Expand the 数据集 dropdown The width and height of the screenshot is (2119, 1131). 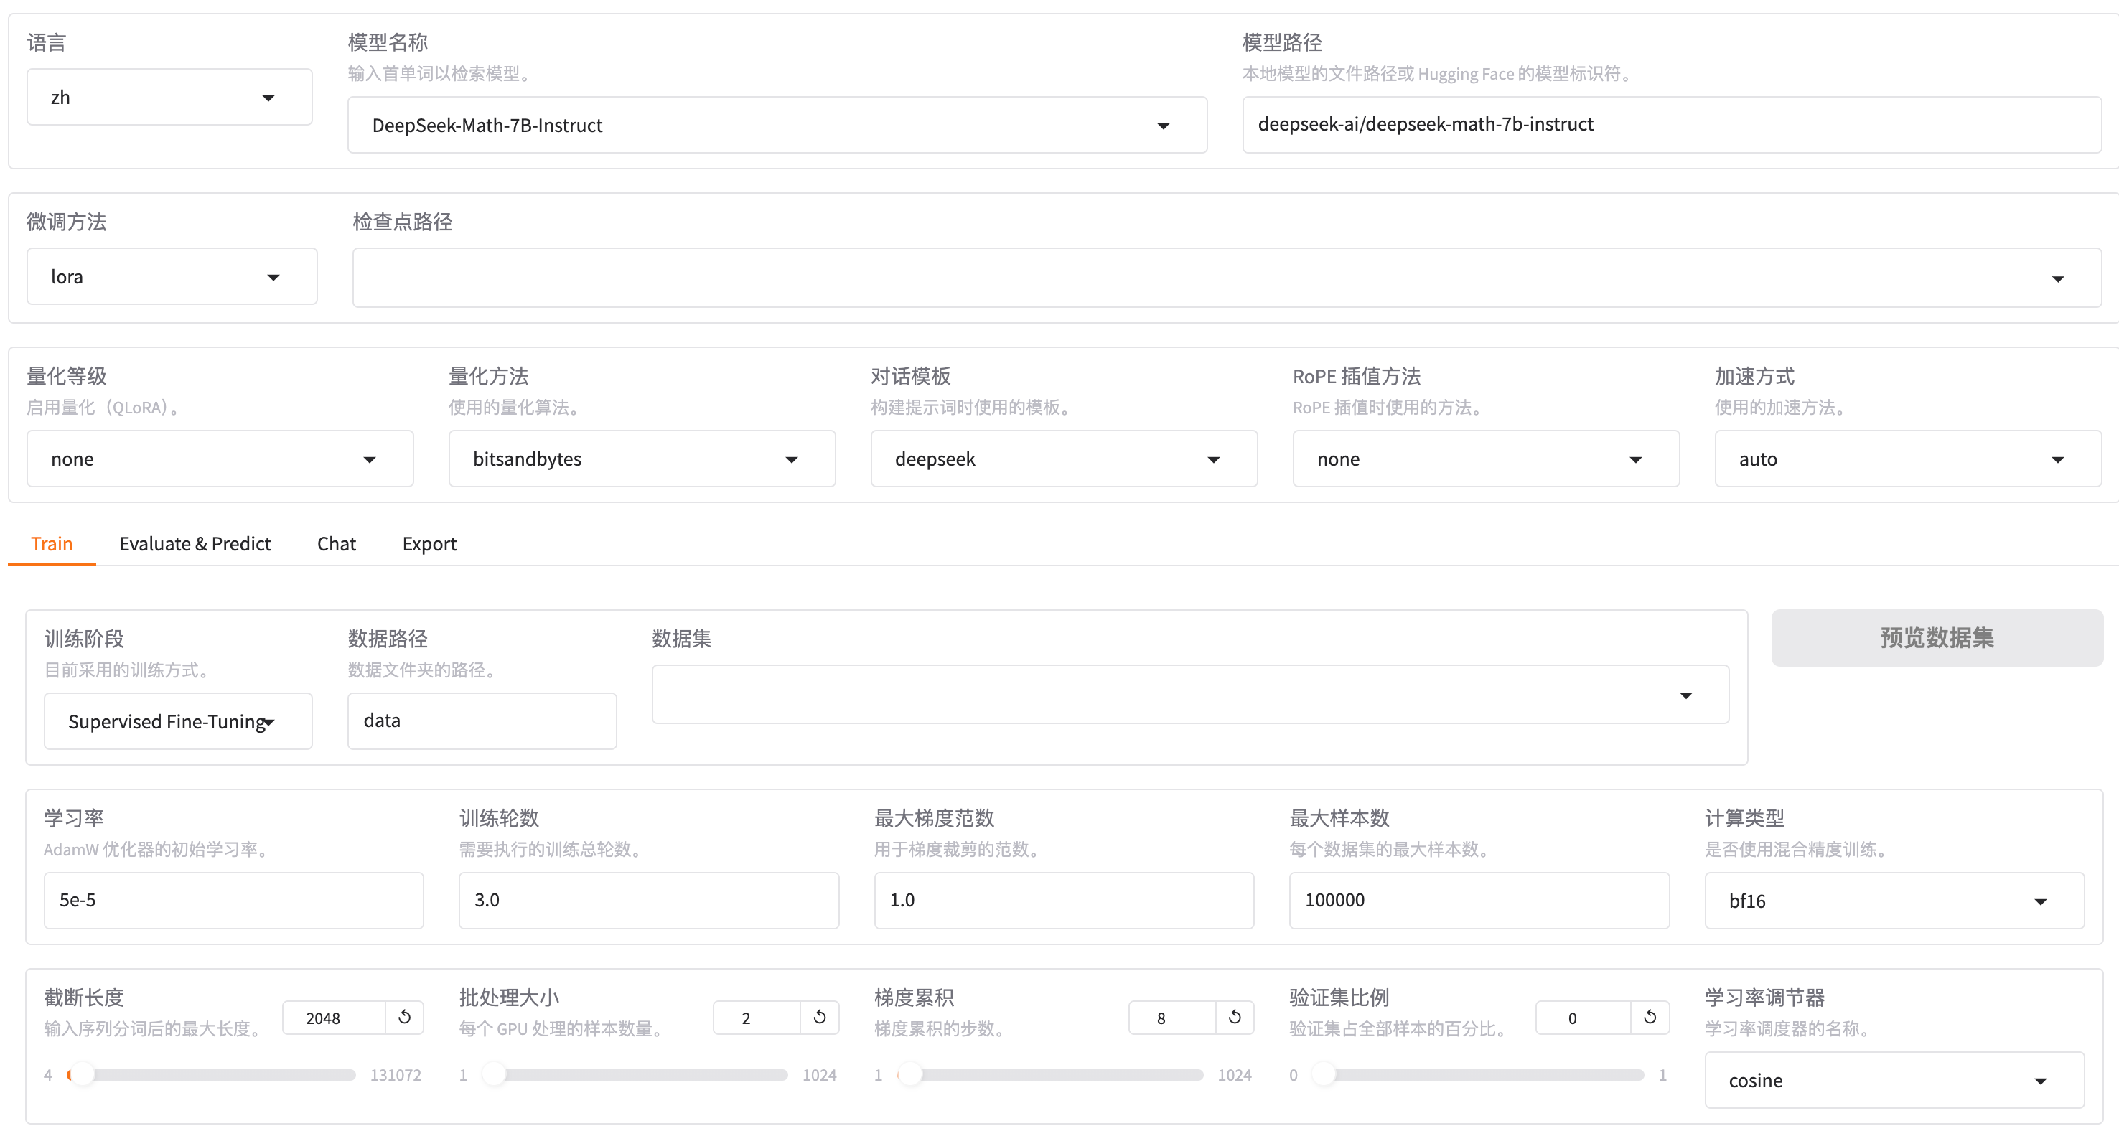pos(1190,695)
